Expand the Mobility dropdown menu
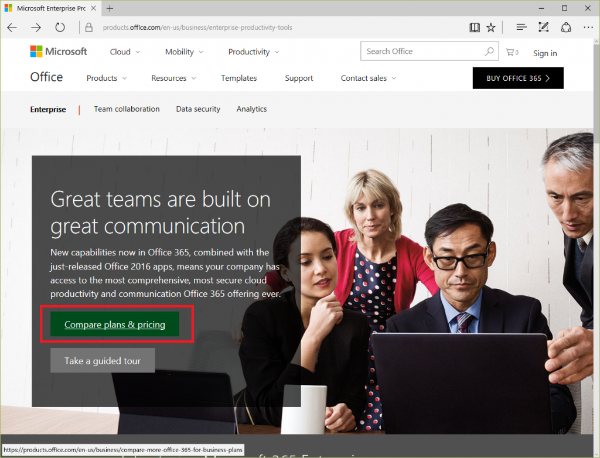 coord(184,52)
